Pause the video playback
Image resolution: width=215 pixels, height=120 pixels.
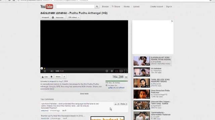tap(45, 71)
